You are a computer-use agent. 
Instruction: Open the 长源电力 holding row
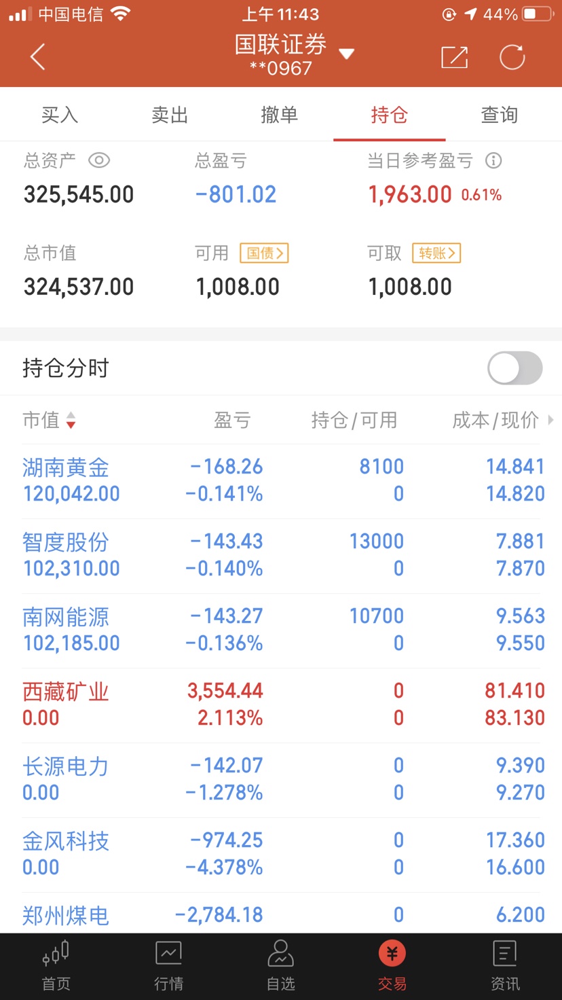[281, 780]
